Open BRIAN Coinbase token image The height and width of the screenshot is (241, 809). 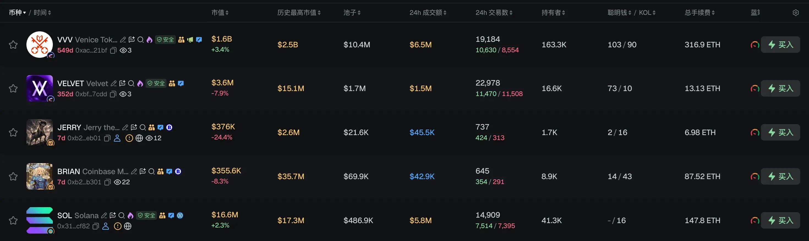(x=40, y=176)
